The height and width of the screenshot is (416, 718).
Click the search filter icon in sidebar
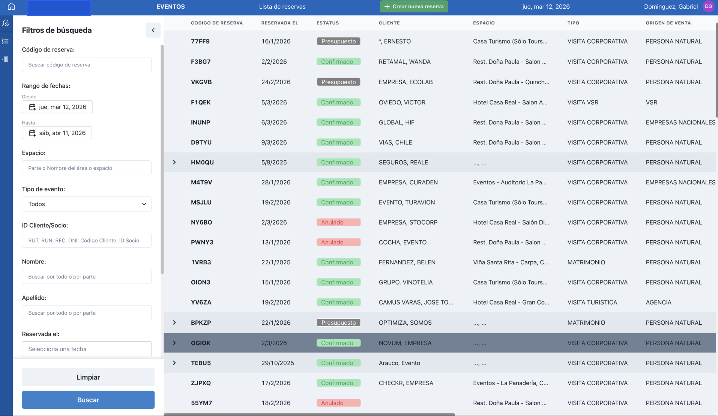pos(6,23)
